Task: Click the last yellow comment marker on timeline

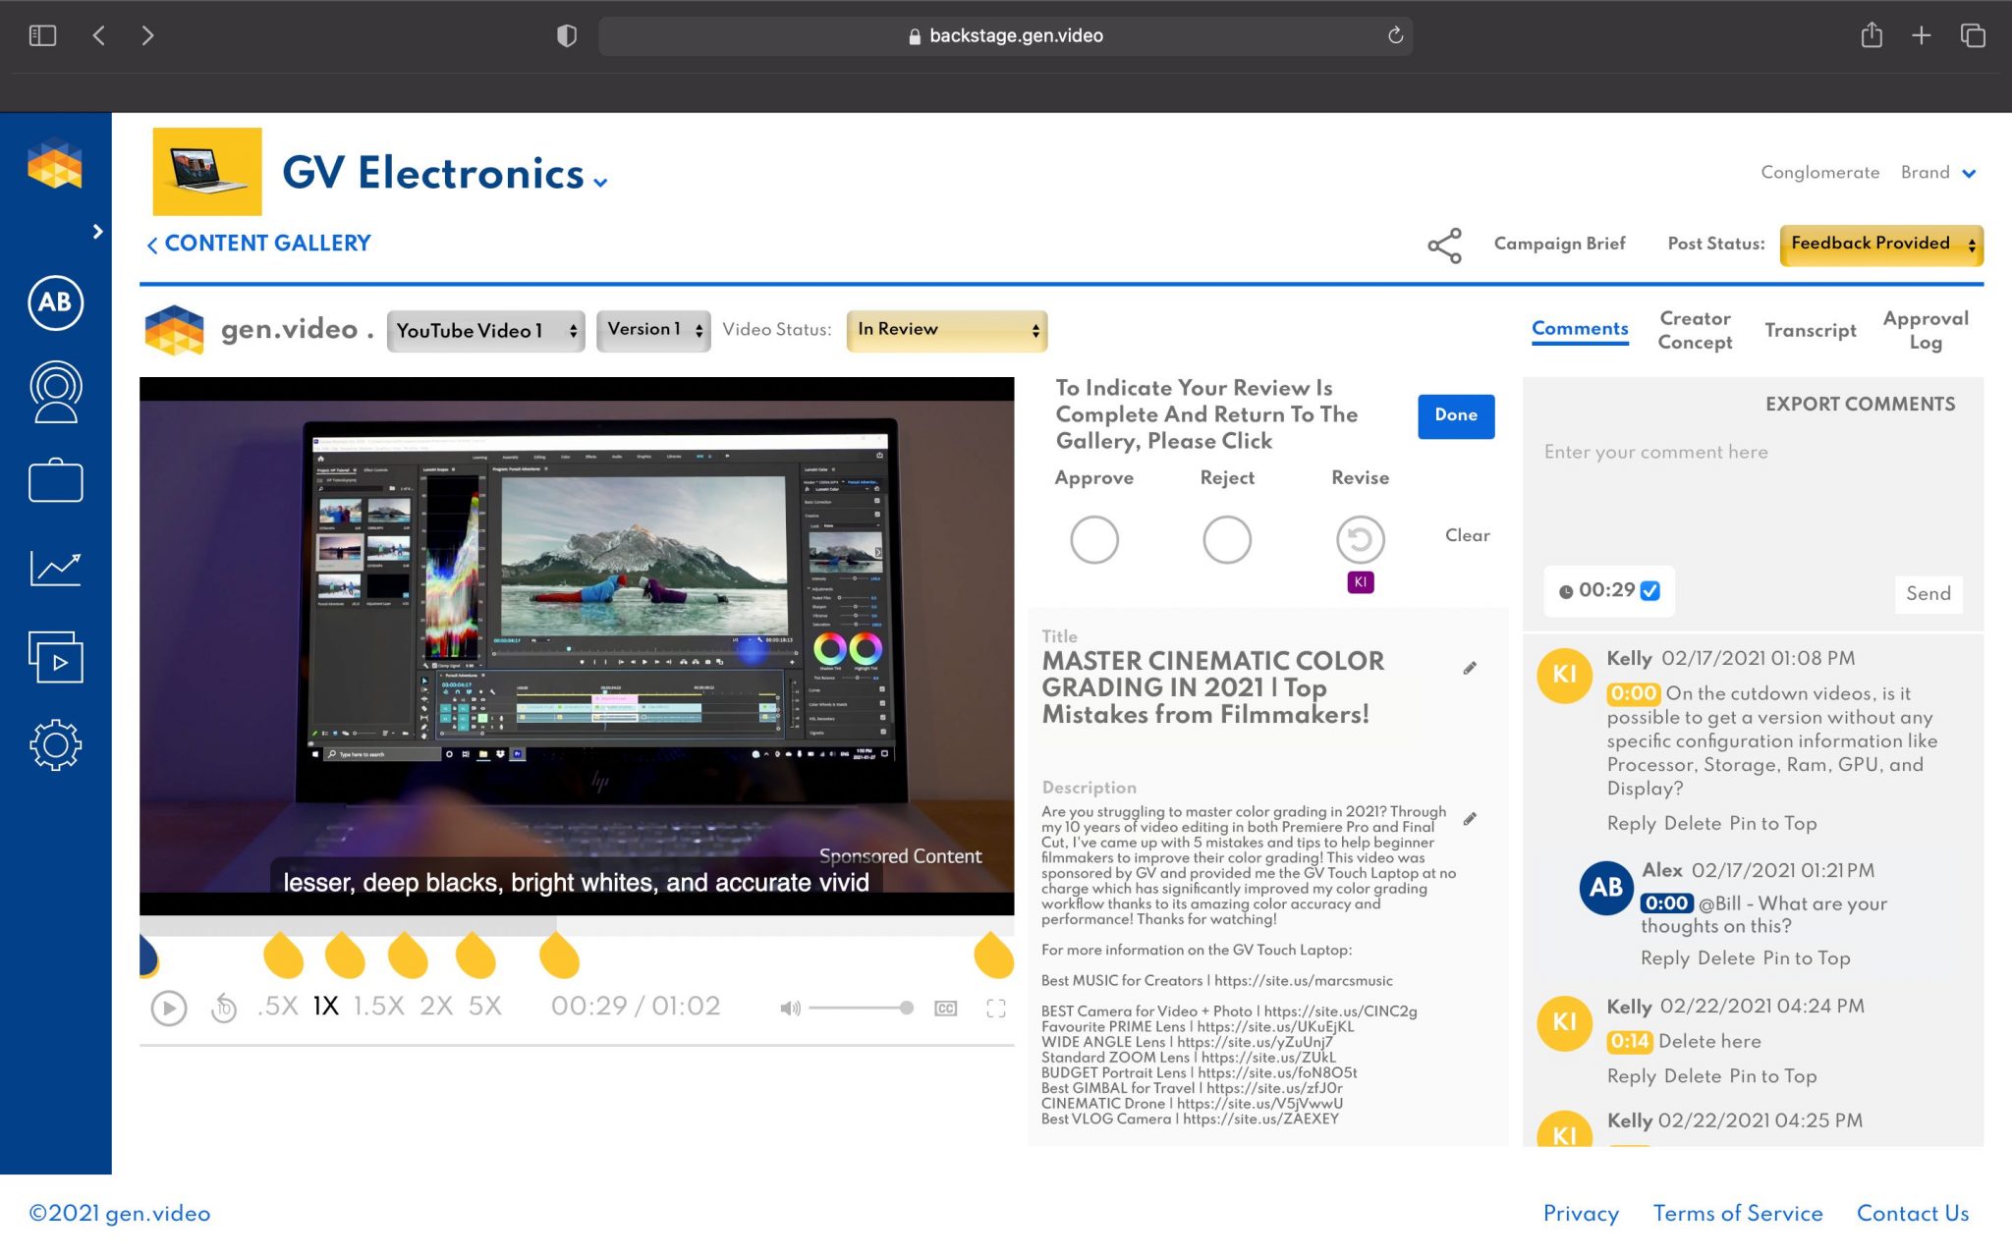Action: point(993,956)
